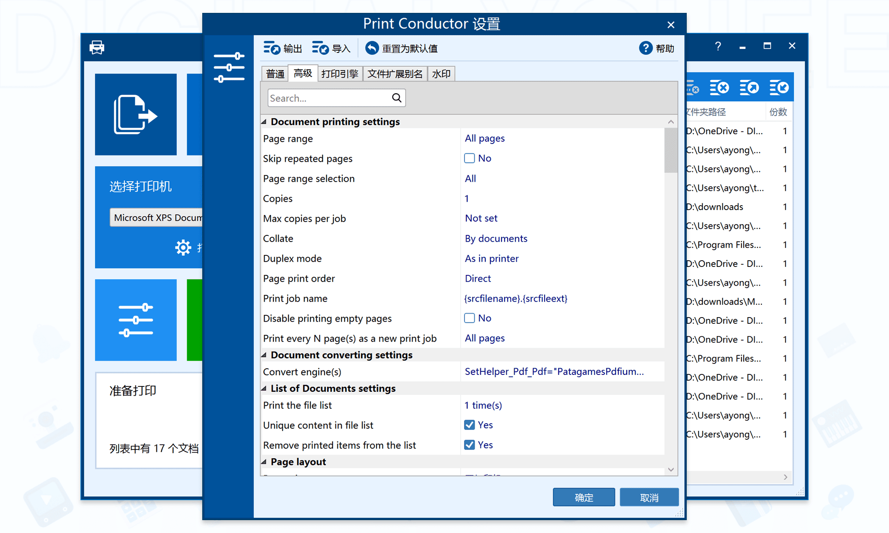Viewport: 889px width, 533px height.
Task: Collapse the Document printing settings section
Action: (x=264, y=122)
